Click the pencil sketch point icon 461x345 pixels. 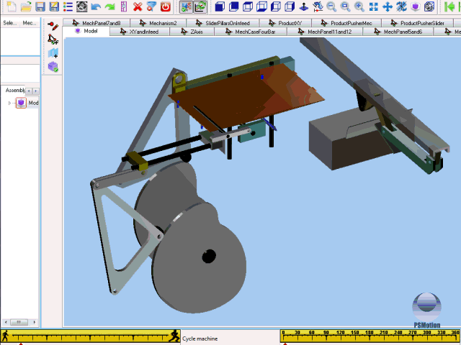(x=53, y=26)
